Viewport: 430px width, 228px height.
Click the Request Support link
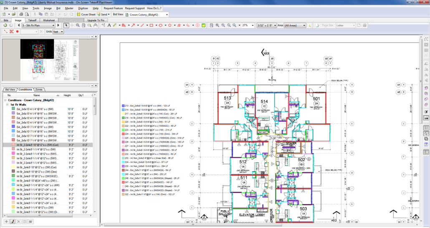pyautogui.click(x=134, y=8)
